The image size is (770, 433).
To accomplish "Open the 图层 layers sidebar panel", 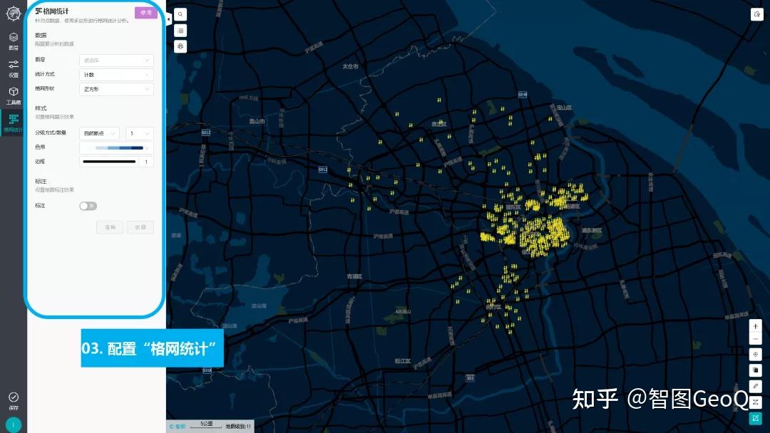I will pos(14,41).
